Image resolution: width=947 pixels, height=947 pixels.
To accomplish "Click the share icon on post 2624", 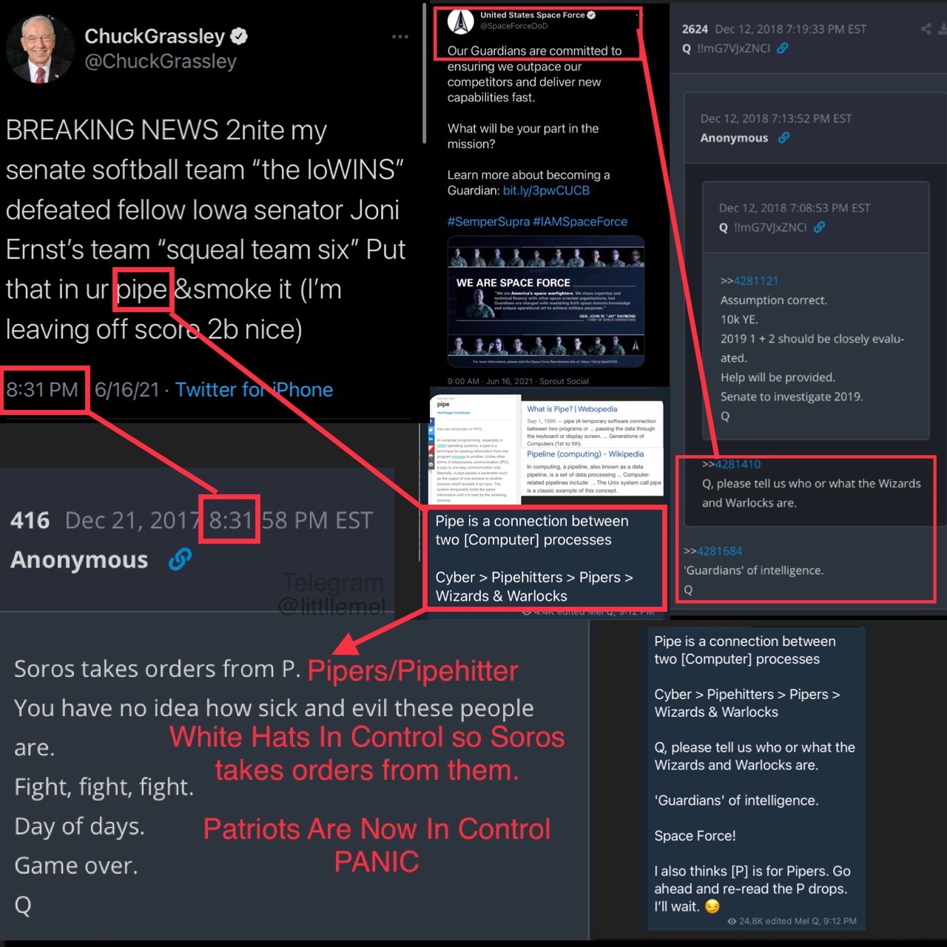I will click(926, 29).
